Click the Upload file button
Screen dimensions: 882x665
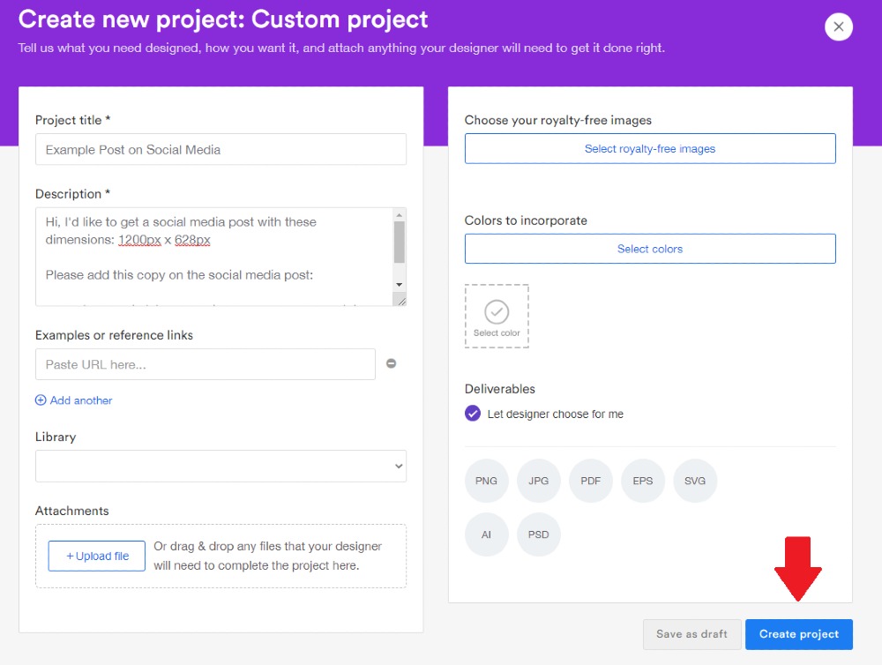pos(97,556)
